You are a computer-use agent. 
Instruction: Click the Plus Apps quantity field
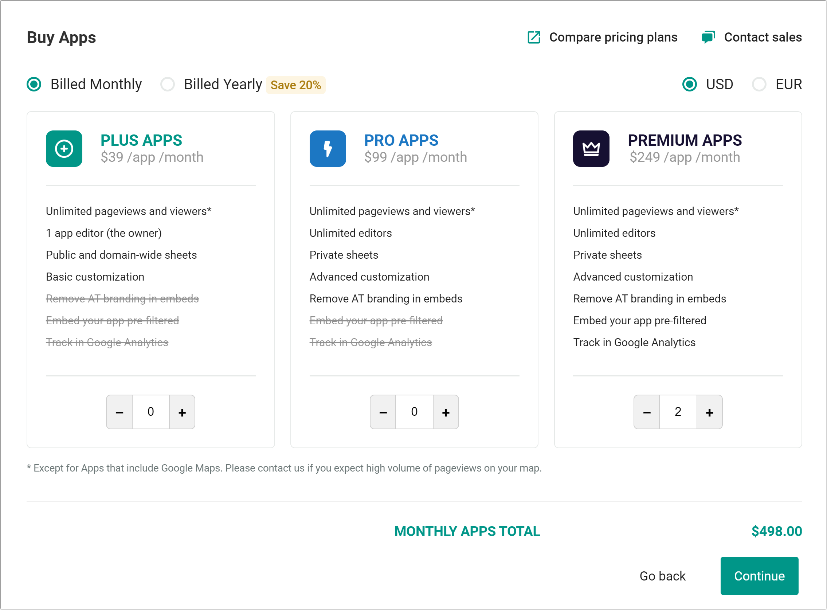[151, 412]
